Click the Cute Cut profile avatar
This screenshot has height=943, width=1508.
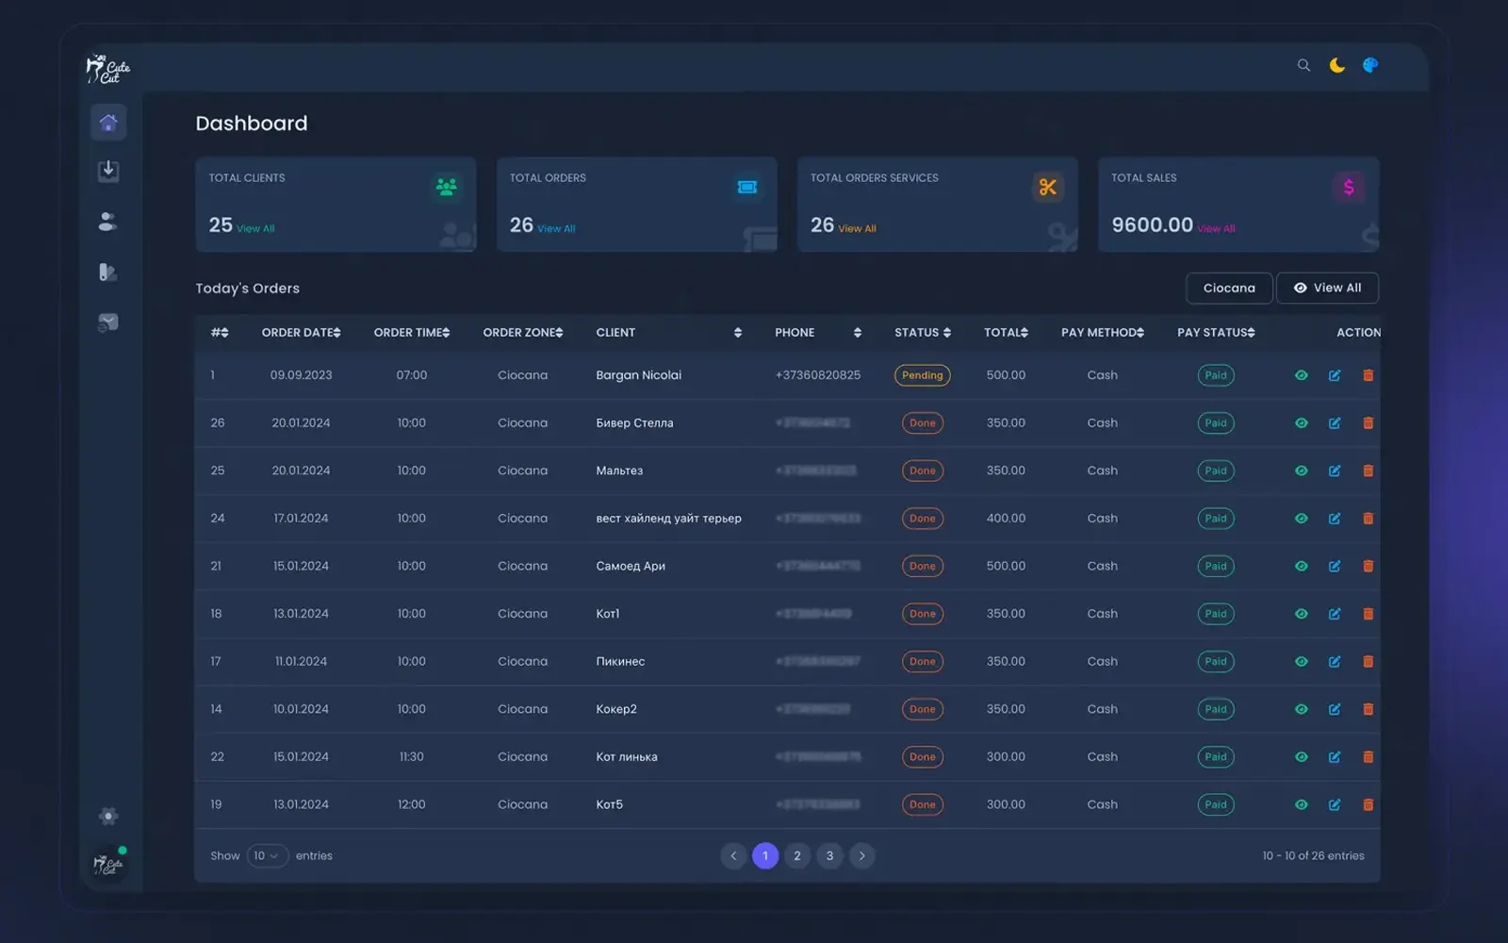[x=108, y=864]
